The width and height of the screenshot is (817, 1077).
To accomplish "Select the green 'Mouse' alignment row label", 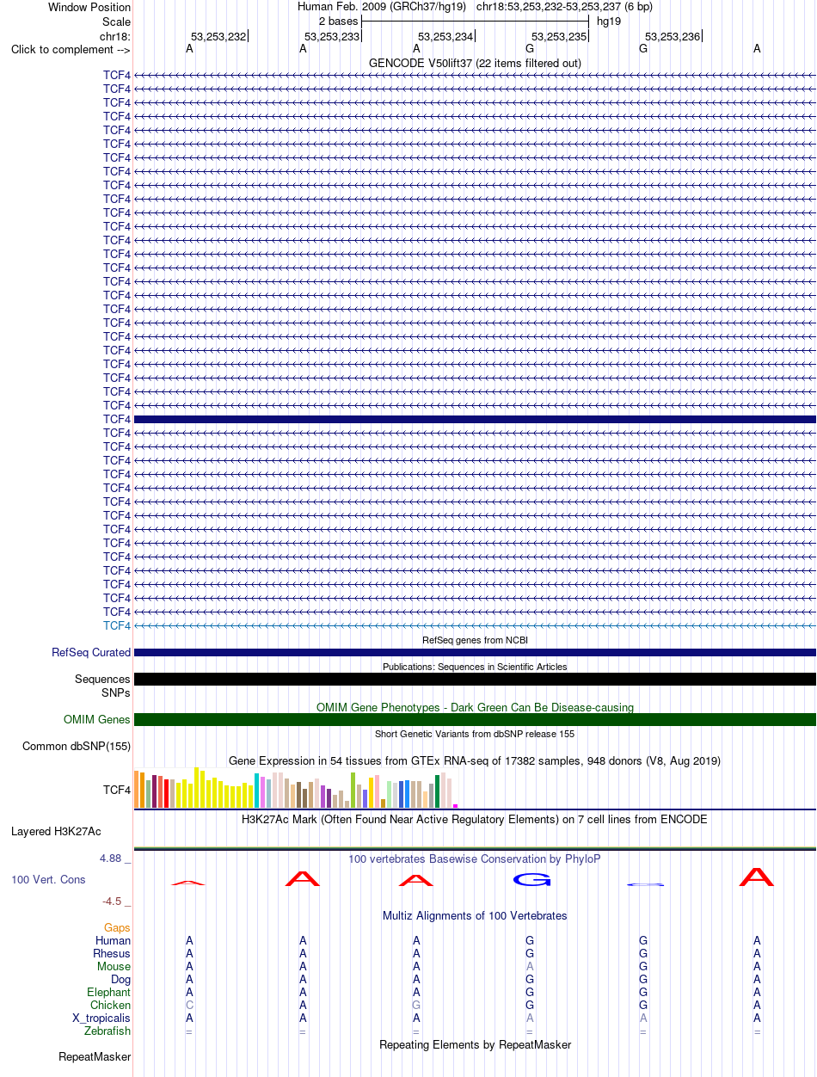I will pyautogui.click(x=114, y=967).
